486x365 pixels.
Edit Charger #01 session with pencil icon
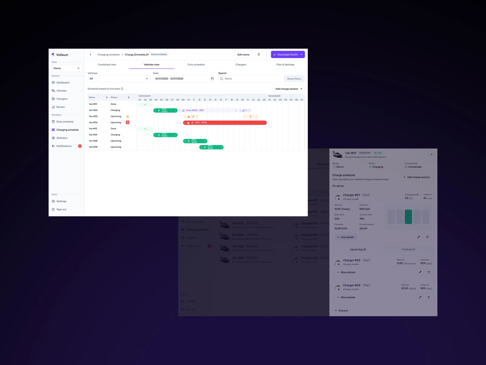click(x=418, y=237)
